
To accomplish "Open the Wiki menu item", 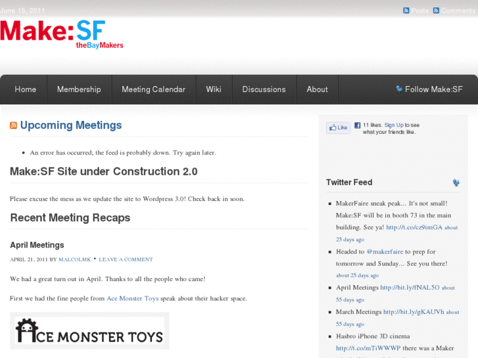I will (x=214, y=89).
